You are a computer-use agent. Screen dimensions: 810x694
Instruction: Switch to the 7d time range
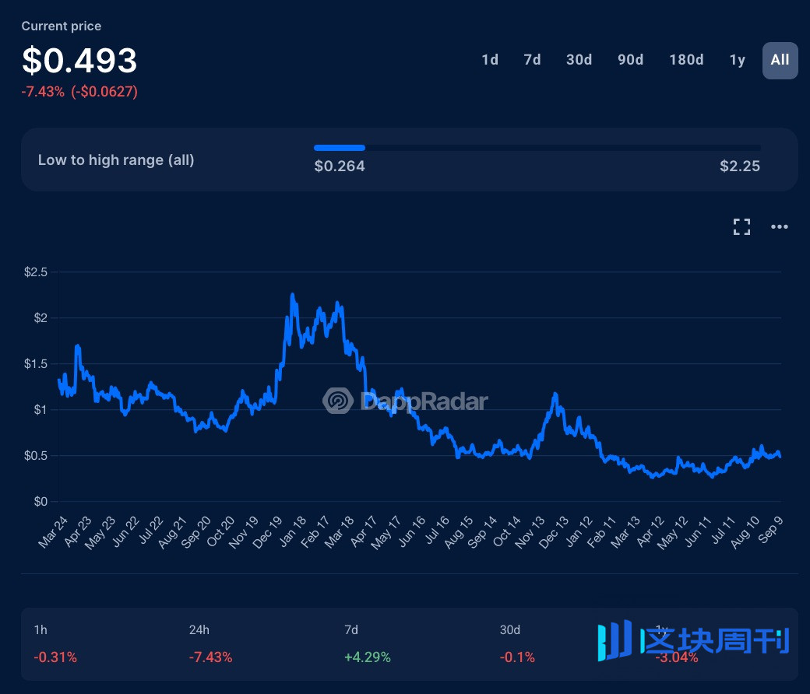click(x=532, y=60)
